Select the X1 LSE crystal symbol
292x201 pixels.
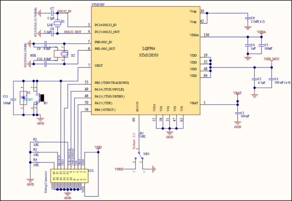(x=57, y=23)
